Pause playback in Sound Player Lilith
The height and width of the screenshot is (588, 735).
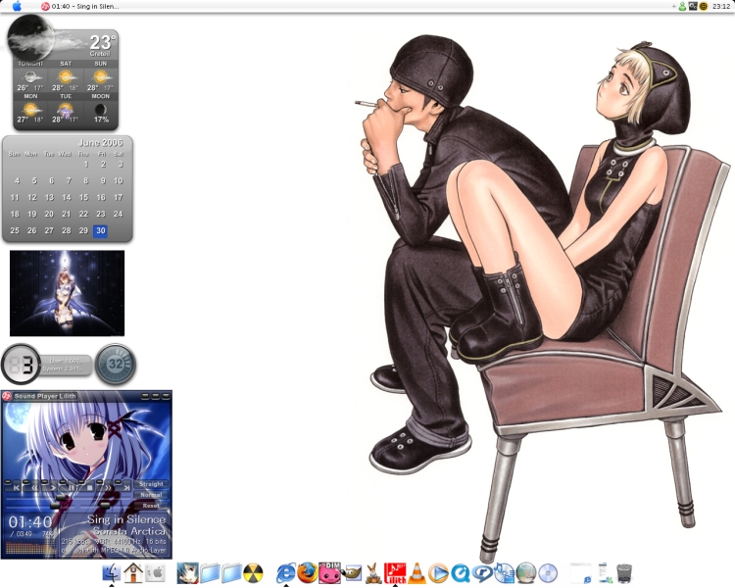72,488
